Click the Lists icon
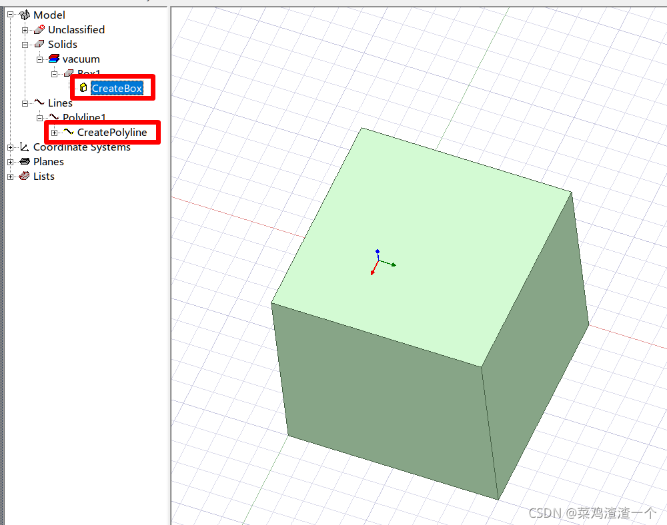The height and width of the screenshot is (525, 667). point(25,176)
